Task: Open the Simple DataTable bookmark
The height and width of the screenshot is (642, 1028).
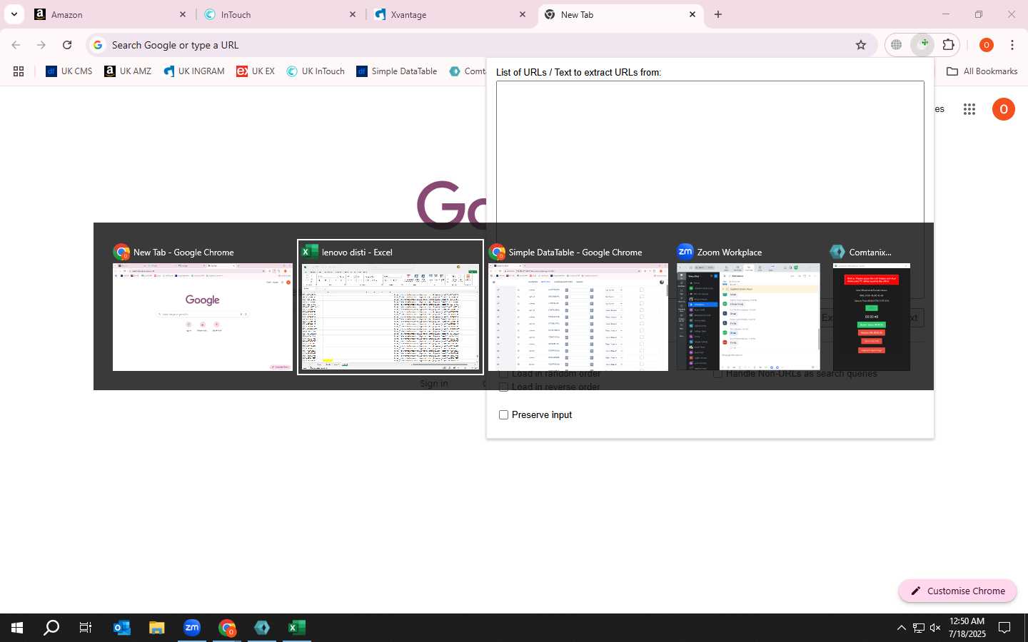Action: (x=397, y=71)
